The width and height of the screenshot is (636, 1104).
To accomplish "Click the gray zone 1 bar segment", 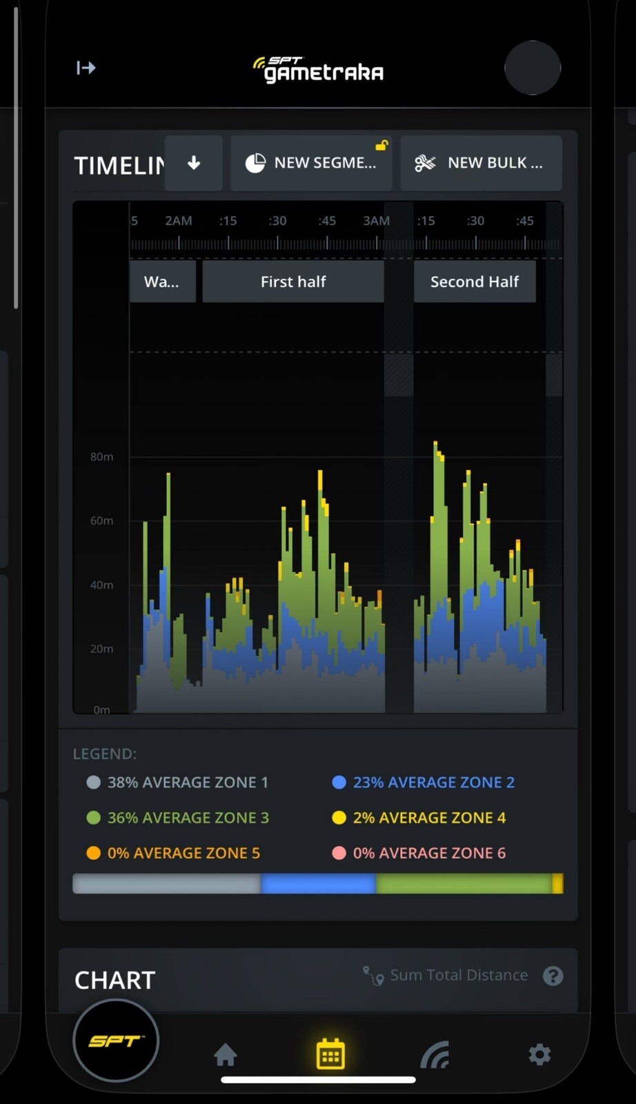I will coord(167,884).
